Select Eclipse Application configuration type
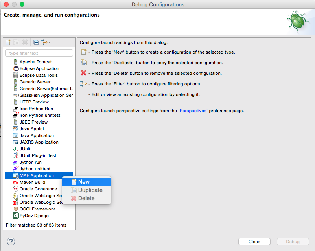The height and width of the screenshot is (251, 315). pos(39,68)
